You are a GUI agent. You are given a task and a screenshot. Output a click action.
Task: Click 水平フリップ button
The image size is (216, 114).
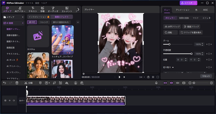pyautogui.click(x=172, y=27)
